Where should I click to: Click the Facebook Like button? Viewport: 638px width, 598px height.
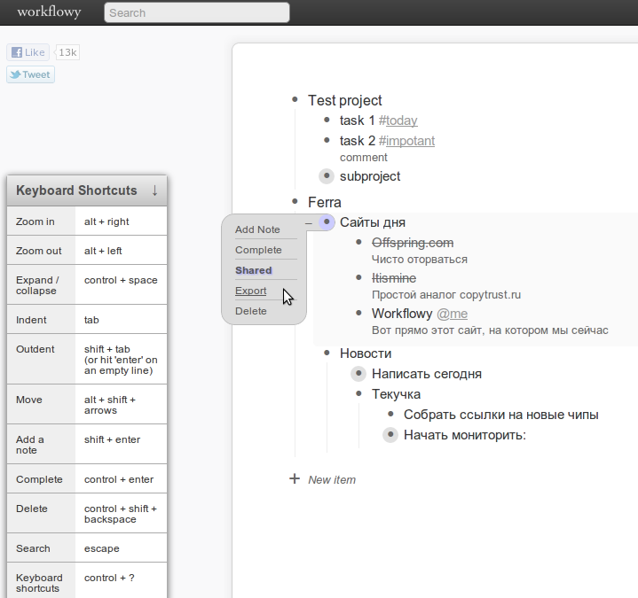[x=28, y=52]
